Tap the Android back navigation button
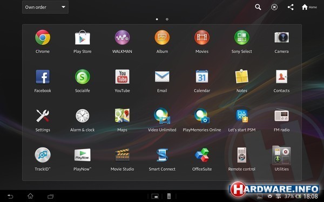324x202 pixels. click(x=10, y=197)
